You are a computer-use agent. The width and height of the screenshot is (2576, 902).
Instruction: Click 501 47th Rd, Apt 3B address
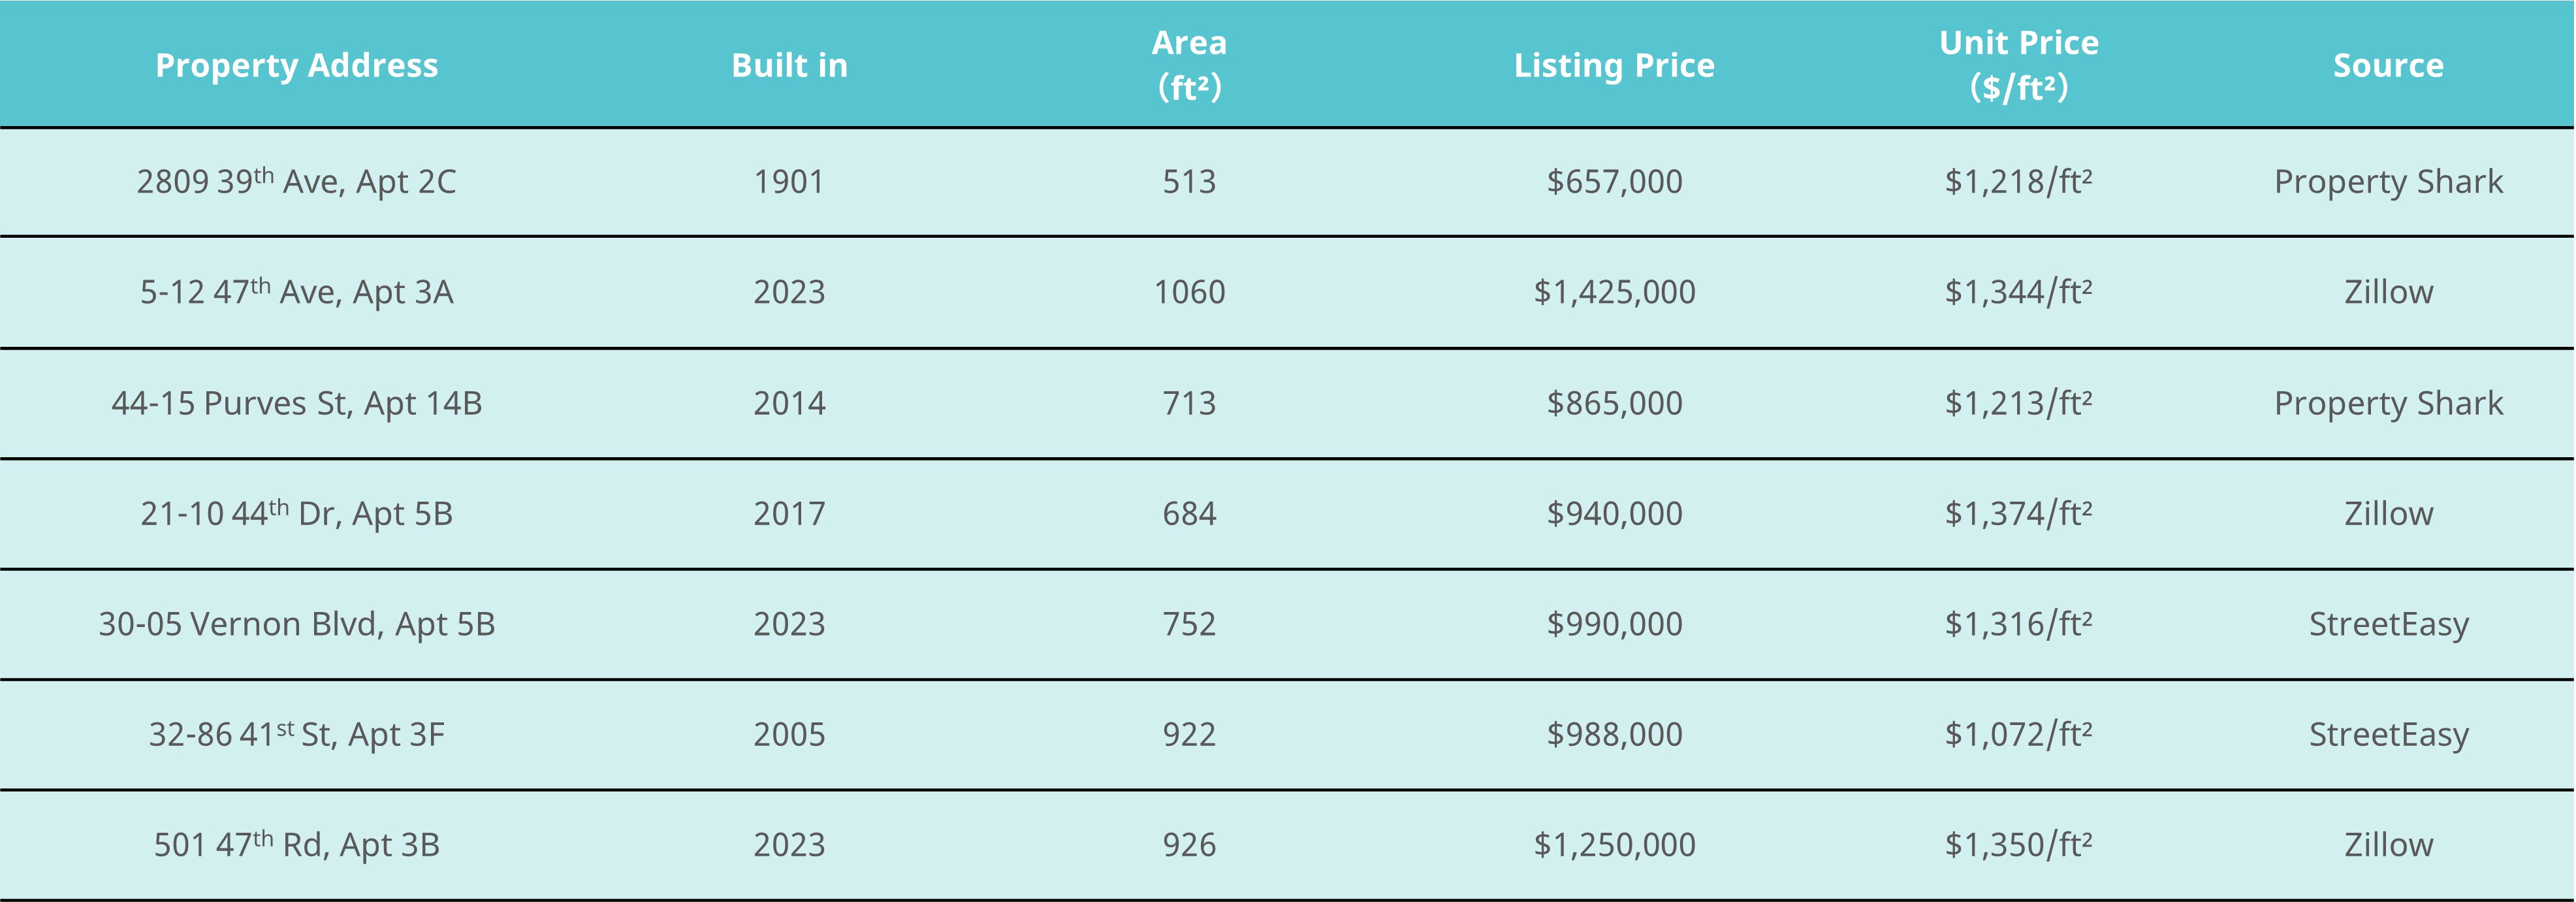point(296,844)
